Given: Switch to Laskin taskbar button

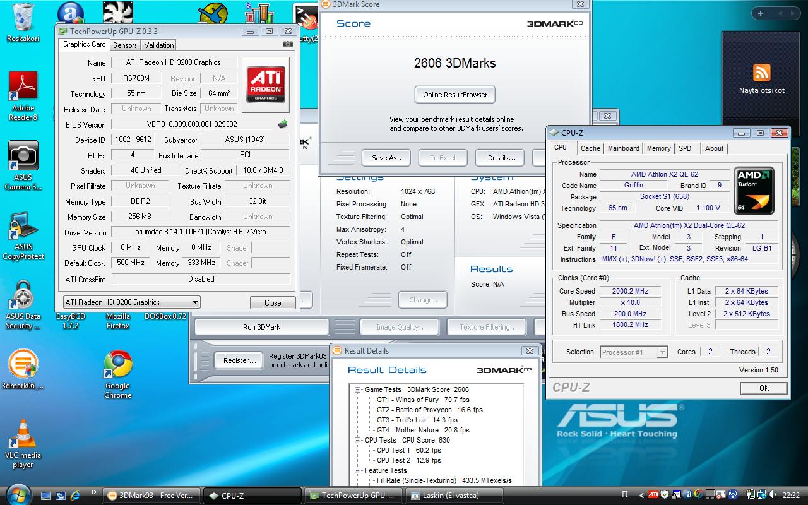Looking at the screenshot, I should click(453, 496).
